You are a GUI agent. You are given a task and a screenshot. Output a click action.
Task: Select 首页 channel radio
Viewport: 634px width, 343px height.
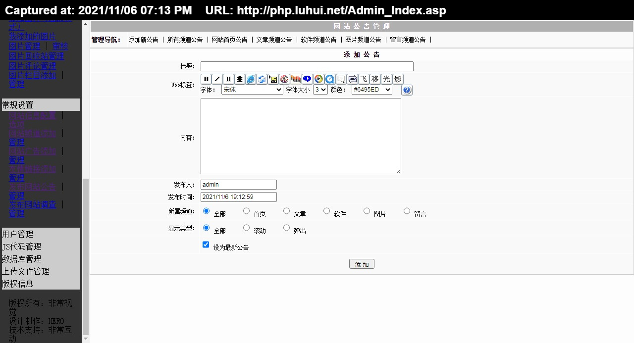[246, 211]
